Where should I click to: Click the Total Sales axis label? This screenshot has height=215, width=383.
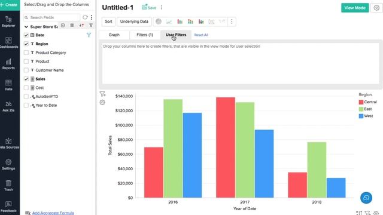[x=110, y=145]
